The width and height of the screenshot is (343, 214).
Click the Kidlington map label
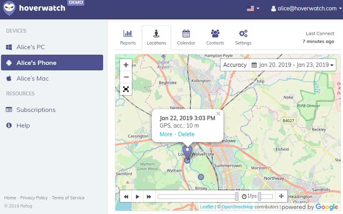click(x=201, y=80)
